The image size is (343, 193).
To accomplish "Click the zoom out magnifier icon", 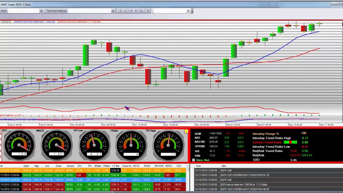I will [125, 11].
